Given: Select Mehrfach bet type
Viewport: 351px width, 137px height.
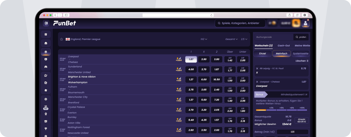Looking at the screenshot, I should [281, 54].
